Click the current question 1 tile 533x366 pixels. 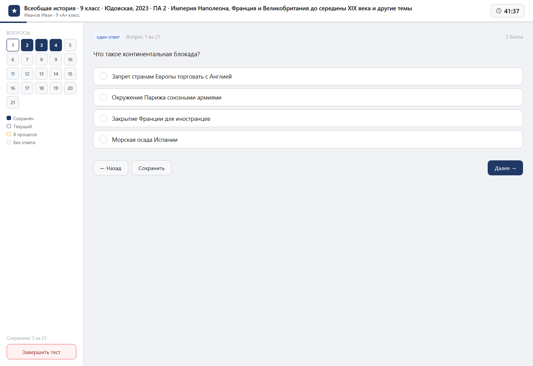tap(13, 45)
